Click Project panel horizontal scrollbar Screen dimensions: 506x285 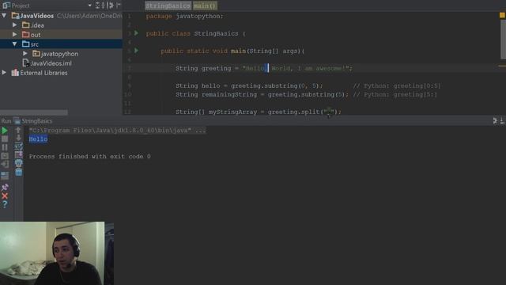coord(34,112)
